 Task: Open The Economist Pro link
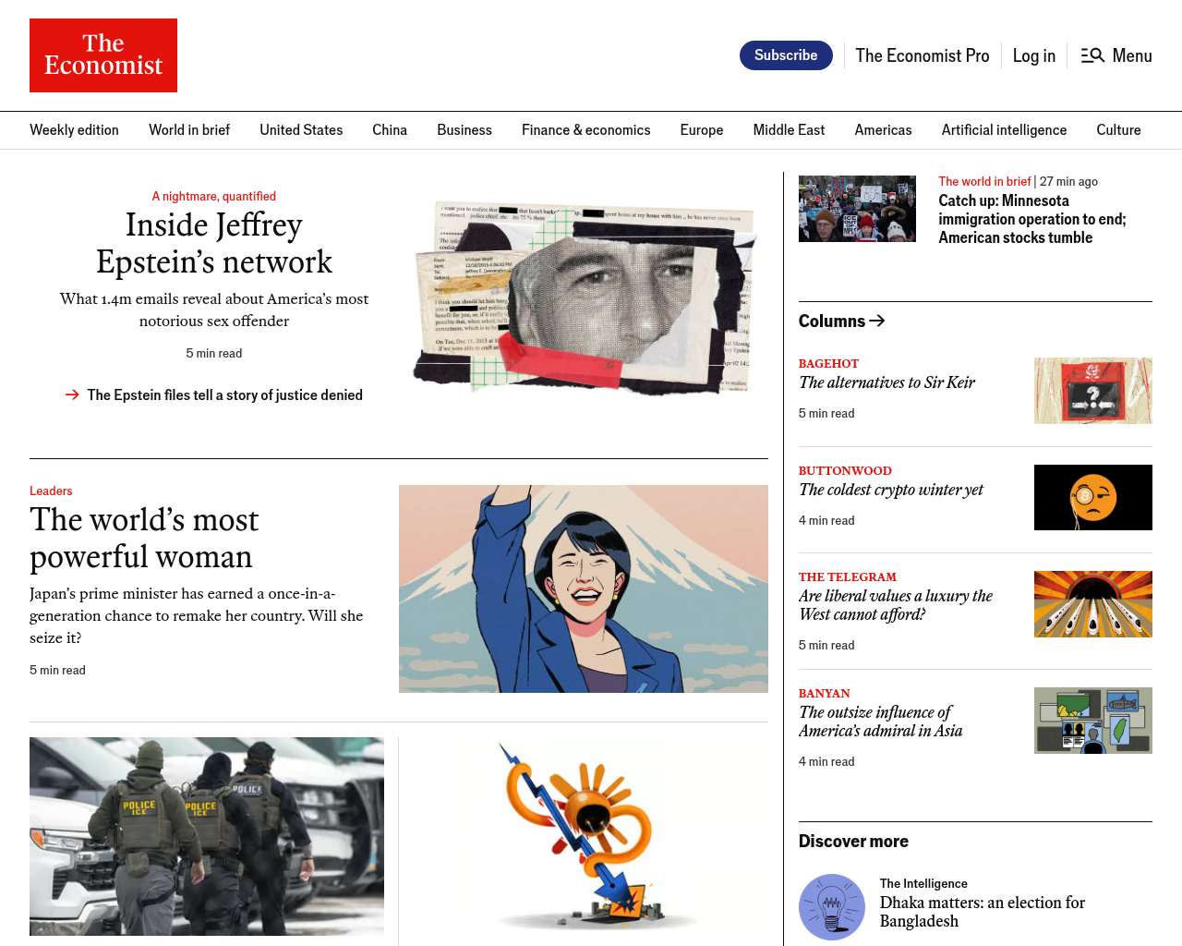coord(923,55)
